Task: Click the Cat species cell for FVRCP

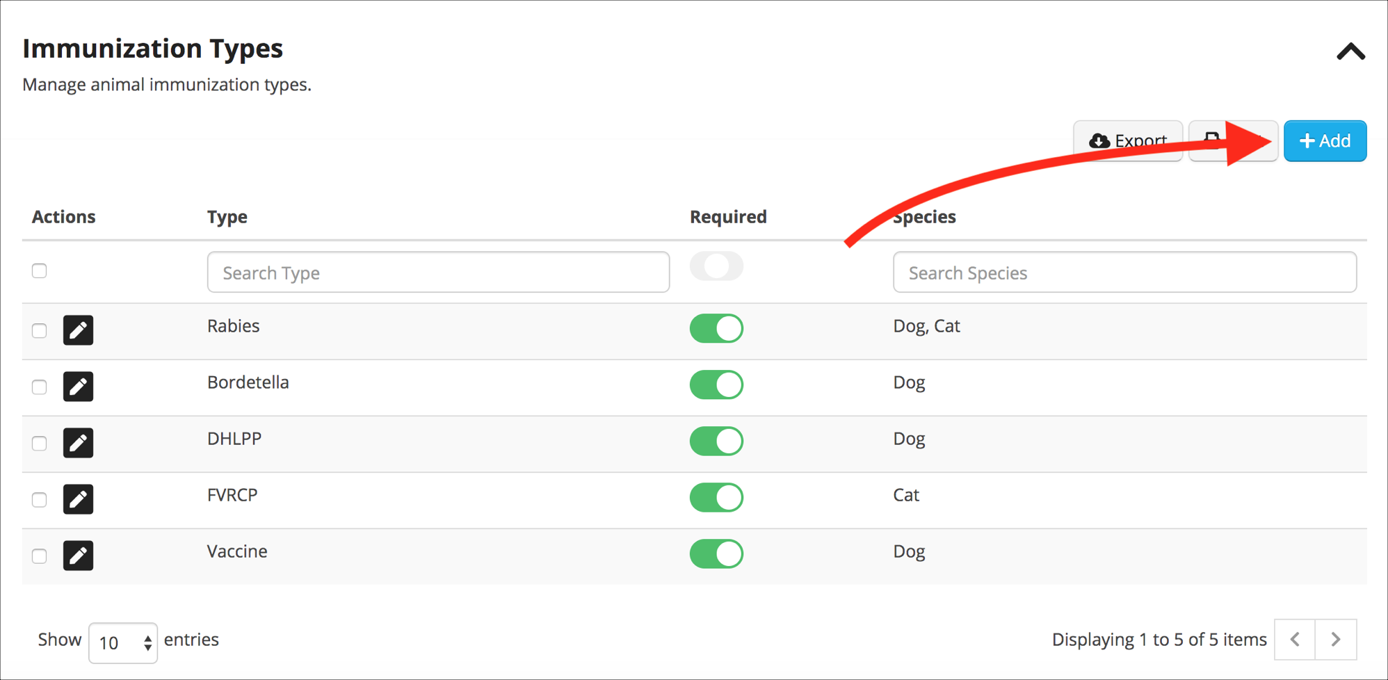Action: [906, 494]
